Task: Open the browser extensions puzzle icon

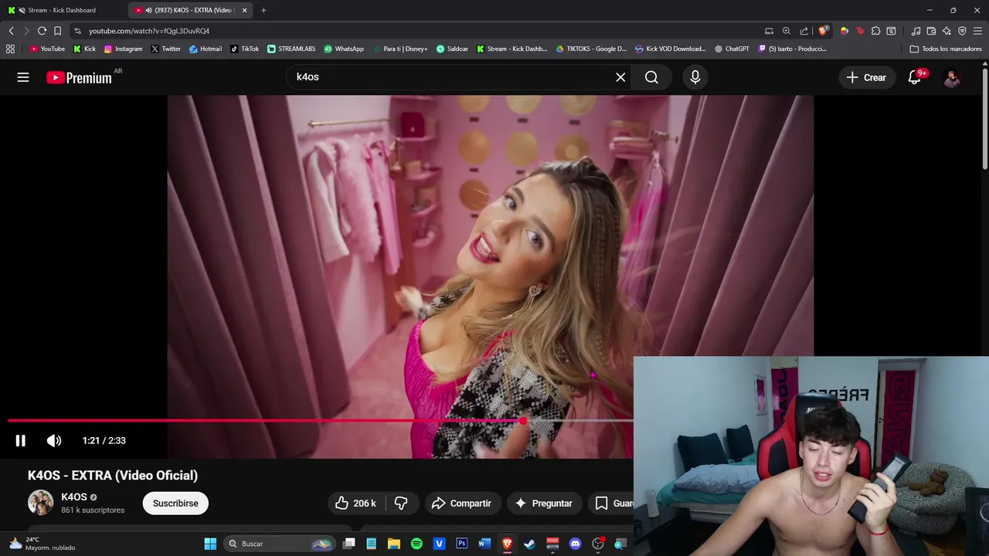Action: point(875,31)
